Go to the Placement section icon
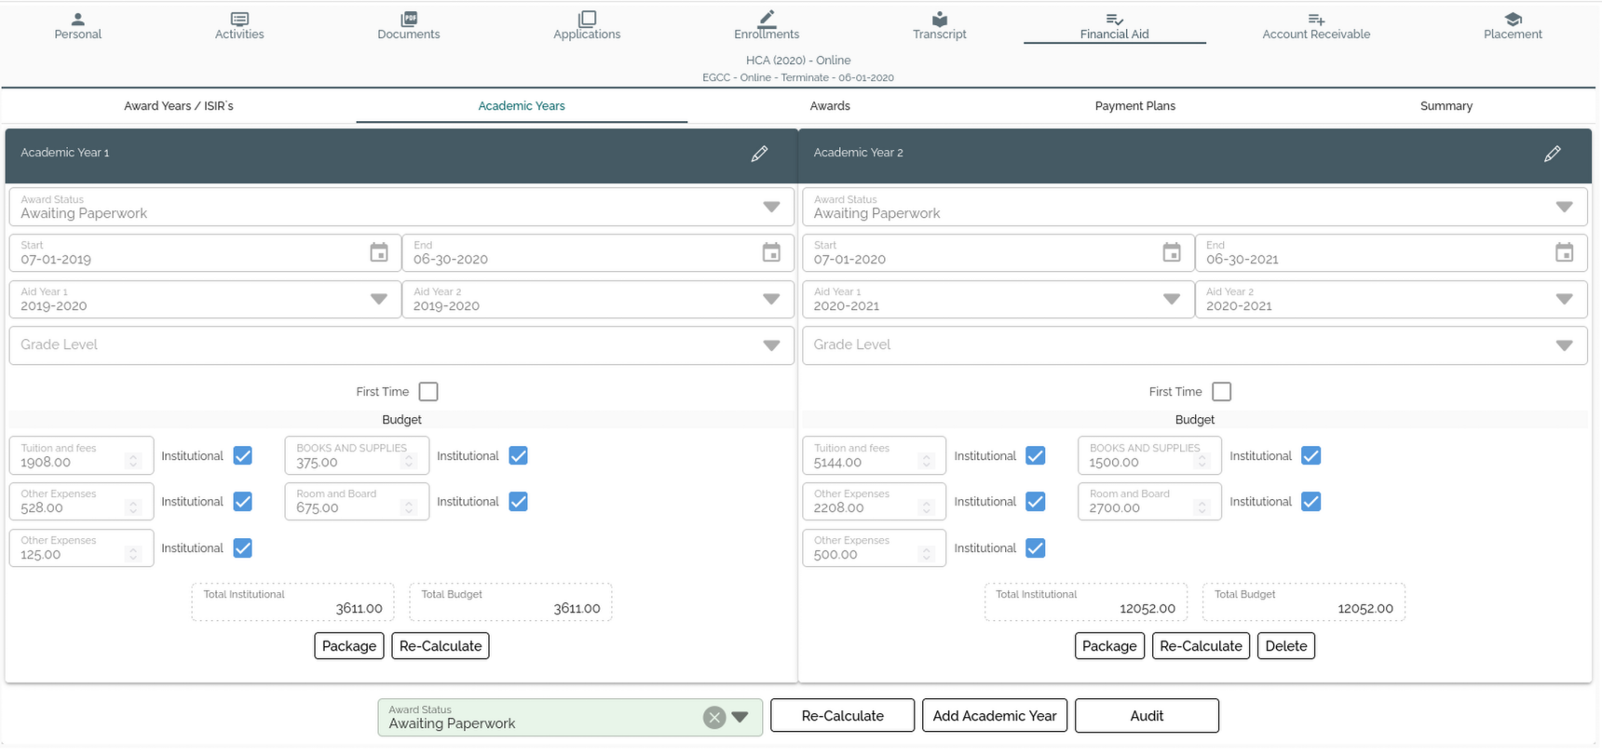The height and width of the screenshot is (756, 1602). pyautogui.click(x=1512, y=20)
